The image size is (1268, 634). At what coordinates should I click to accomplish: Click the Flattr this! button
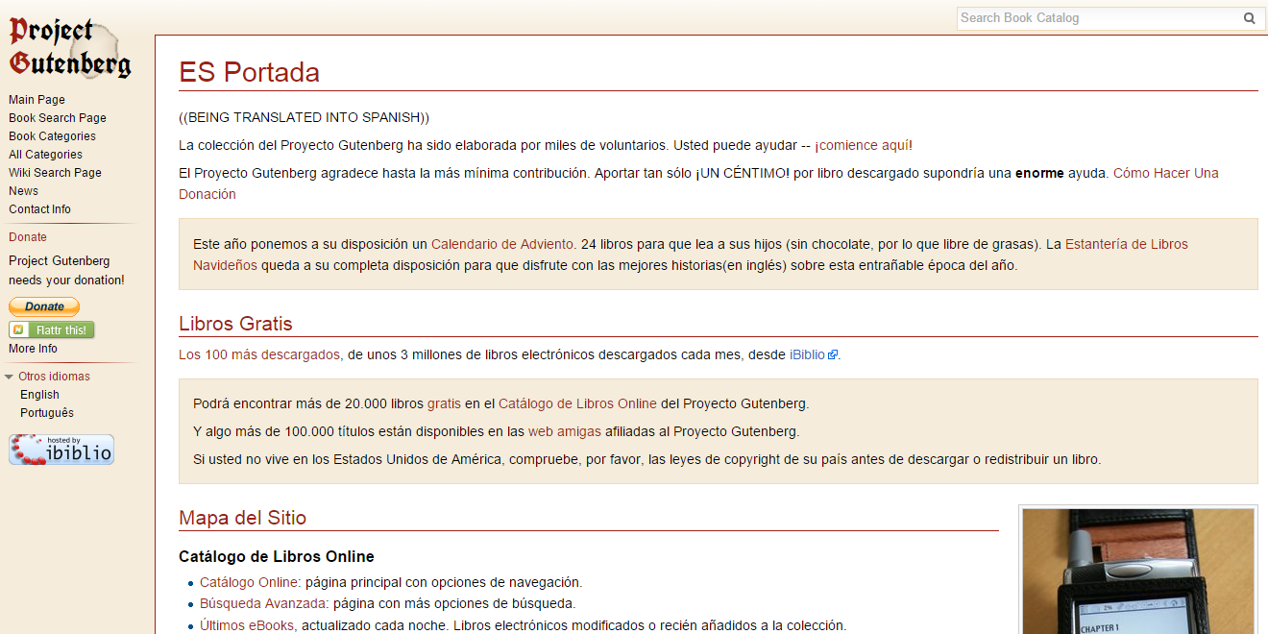click(52, 329)
